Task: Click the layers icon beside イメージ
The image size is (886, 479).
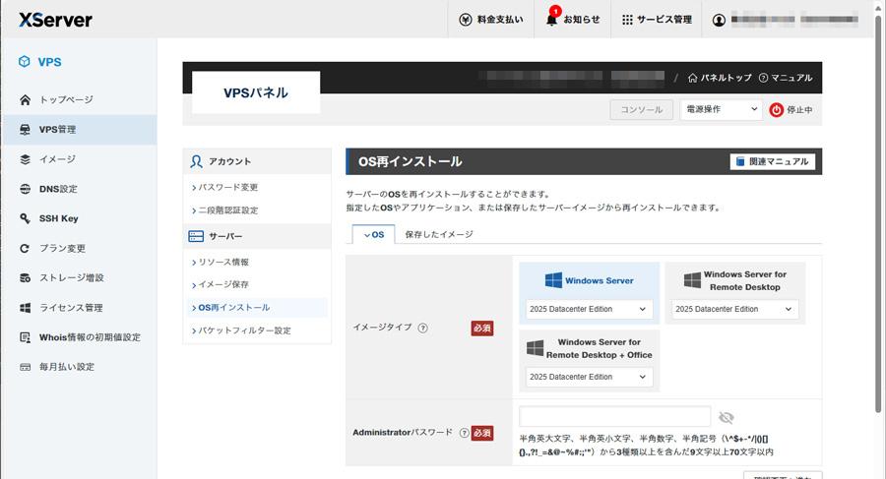Action: 25,159
